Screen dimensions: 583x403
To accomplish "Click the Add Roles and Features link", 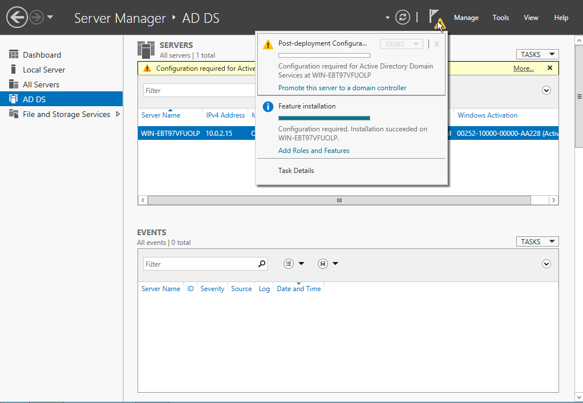I will (314, 151).
